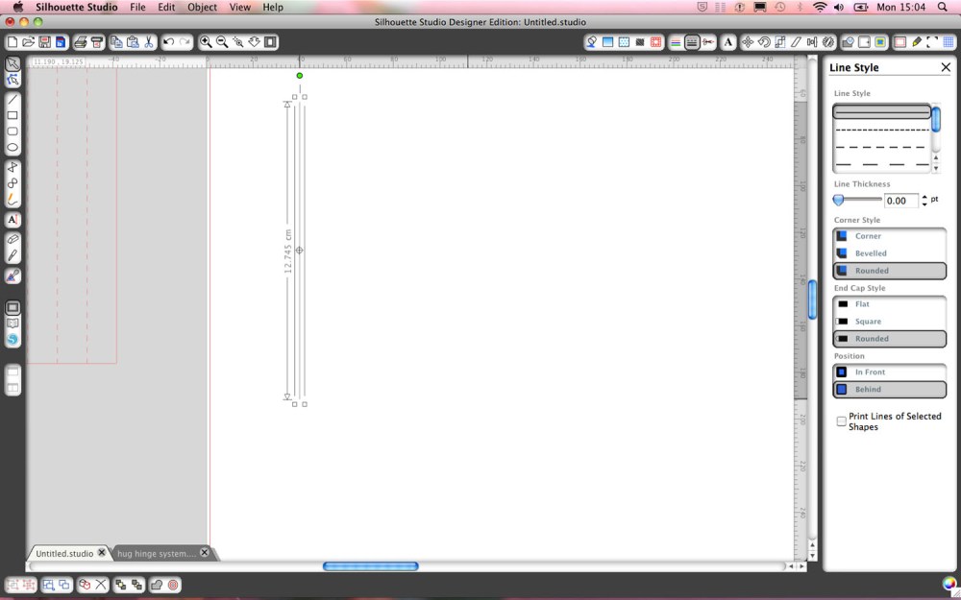
Task: Click the line thickness value field
Action: (900, 200)
